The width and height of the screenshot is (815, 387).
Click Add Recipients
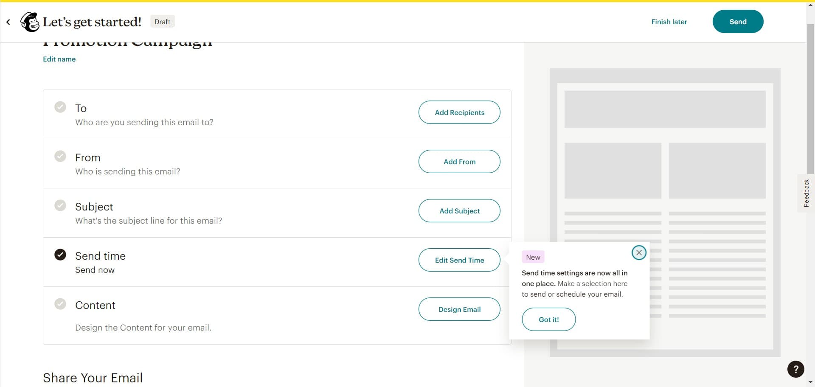click(x=459, y=112)
